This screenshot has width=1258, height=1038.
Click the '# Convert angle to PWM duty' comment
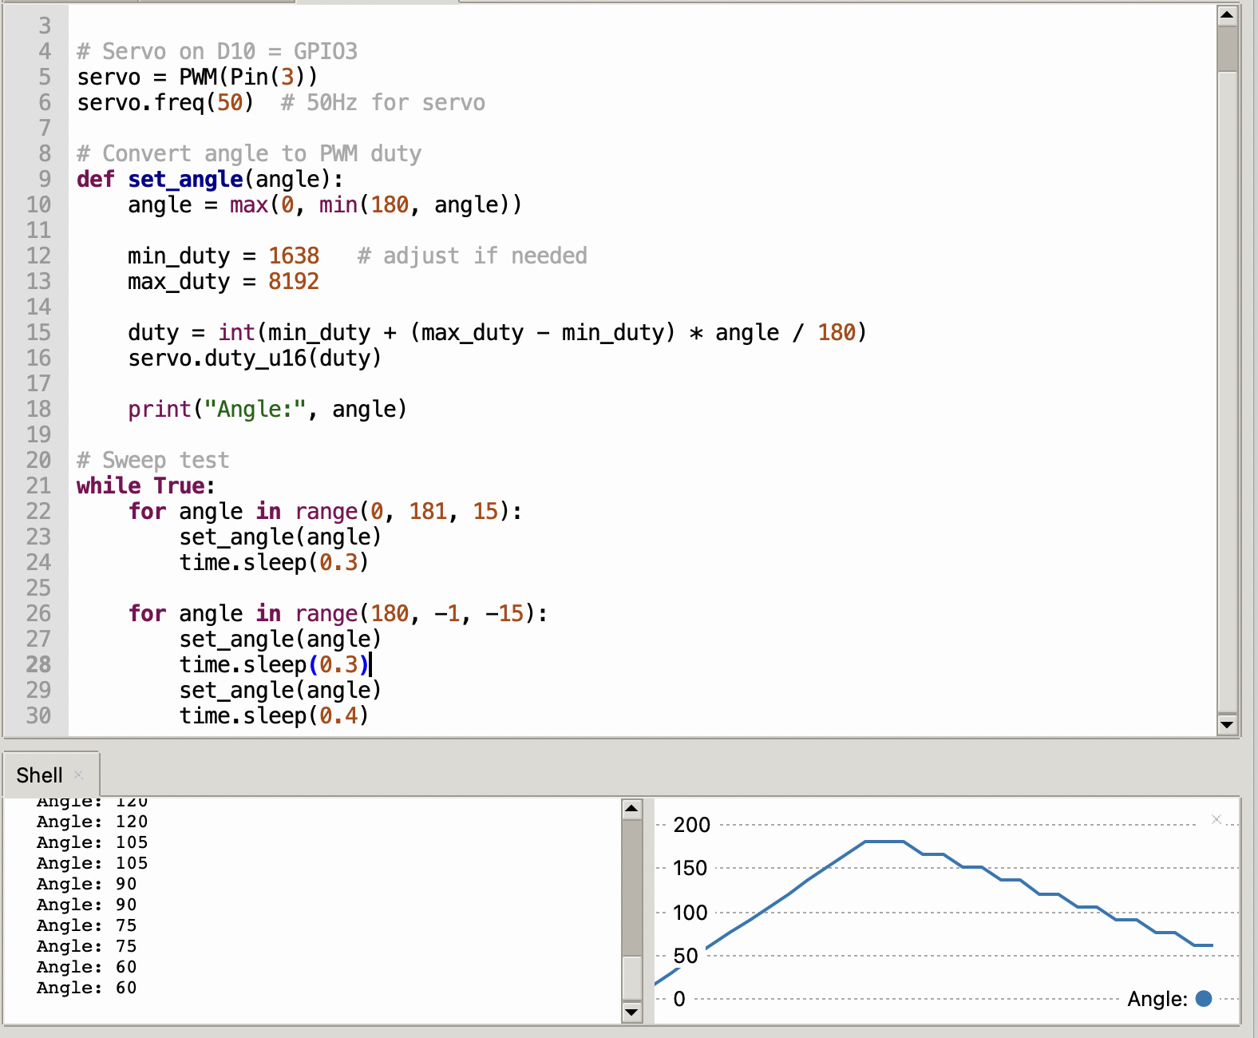pos(249,154)
